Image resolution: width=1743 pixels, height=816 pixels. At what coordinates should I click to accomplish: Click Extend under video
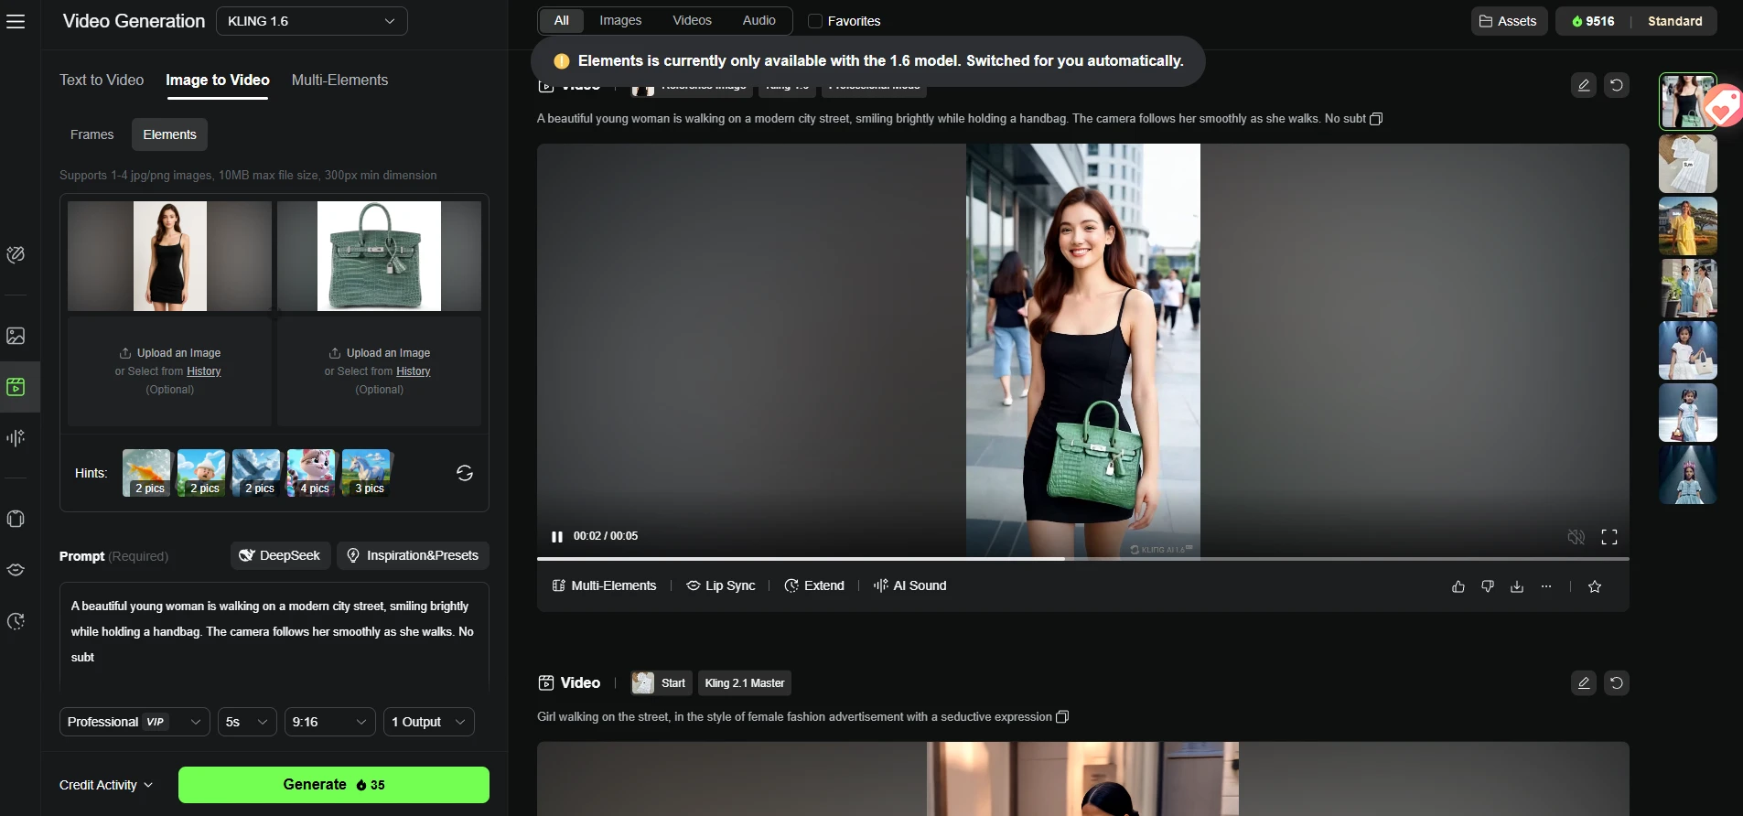(814, 586)
